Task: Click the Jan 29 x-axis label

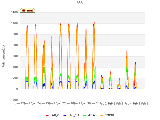Action: [x=78, y=103]
